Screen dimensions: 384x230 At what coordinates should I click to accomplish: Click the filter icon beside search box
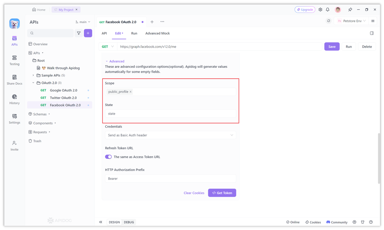point(79,33)
